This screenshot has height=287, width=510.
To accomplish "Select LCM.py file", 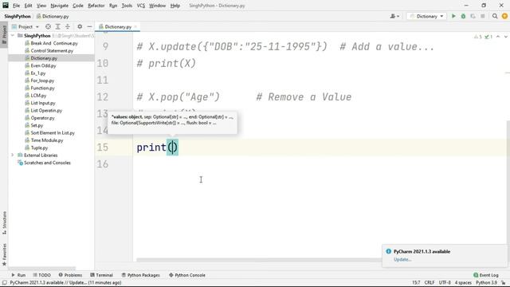I will point(38,96).
